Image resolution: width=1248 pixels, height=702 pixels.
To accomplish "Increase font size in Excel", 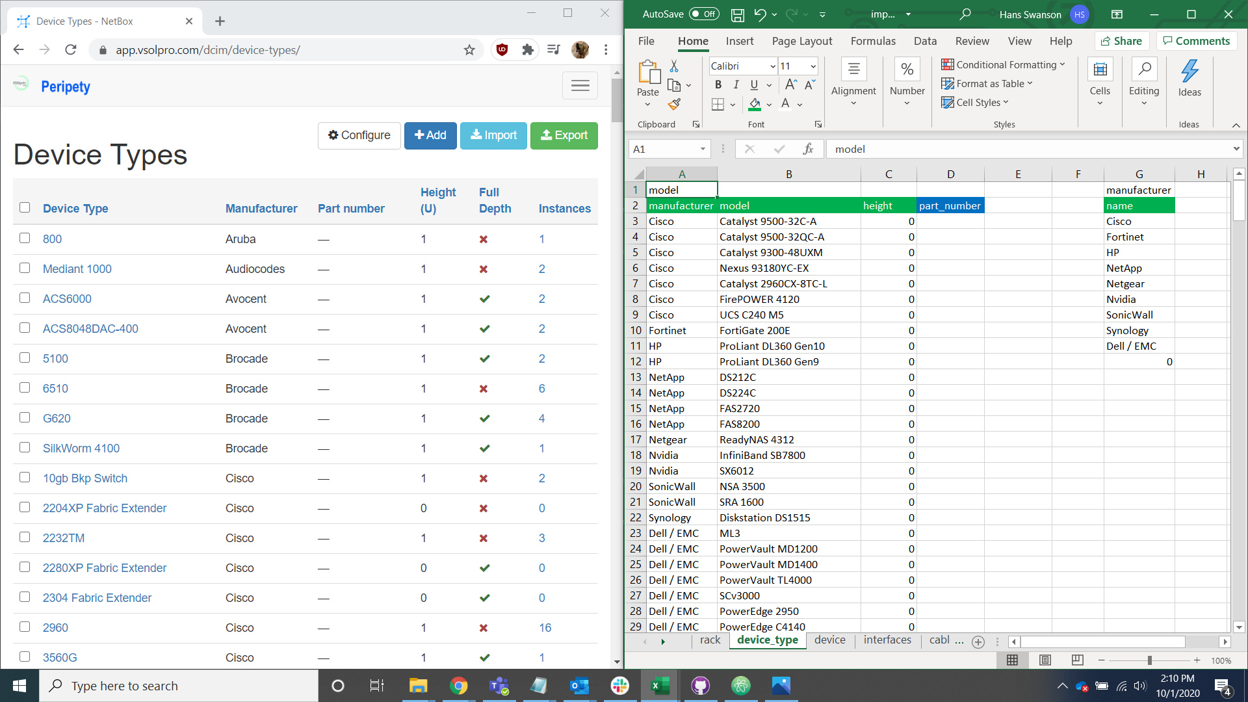I will [791, 84].
